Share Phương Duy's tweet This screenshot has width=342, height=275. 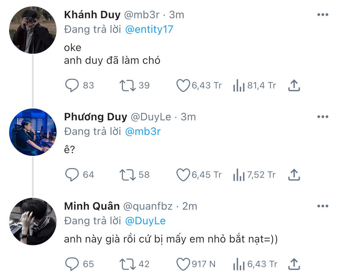(x=294, y=175)
